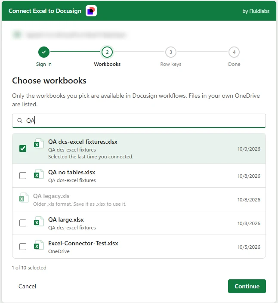Click 'Older .xls format' note text
Image resolution: width=278 pixels, height=303 pixels.
point(80,204)
